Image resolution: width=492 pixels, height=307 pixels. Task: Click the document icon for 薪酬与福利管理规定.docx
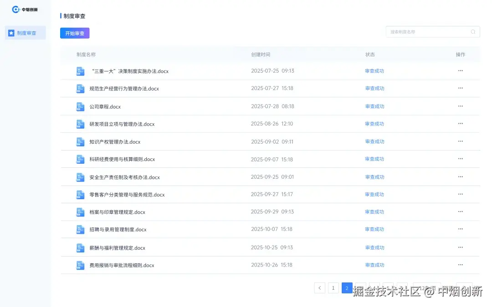[80, 247]
